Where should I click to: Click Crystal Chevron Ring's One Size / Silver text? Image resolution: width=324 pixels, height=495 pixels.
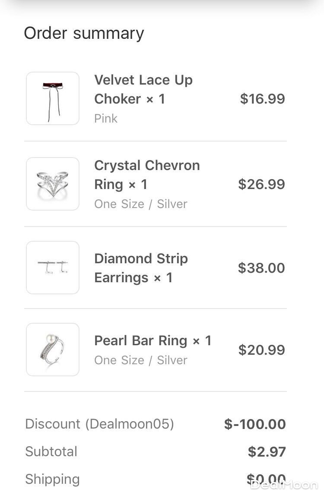pyautogui.click(x=141, y=204)
